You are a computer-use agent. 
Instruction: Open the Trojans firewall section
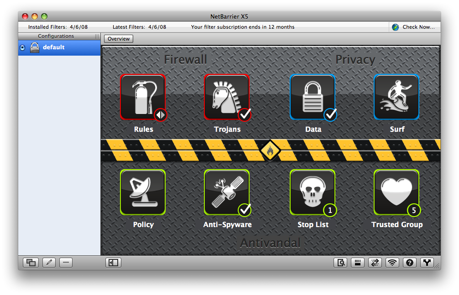coord(227,97)
